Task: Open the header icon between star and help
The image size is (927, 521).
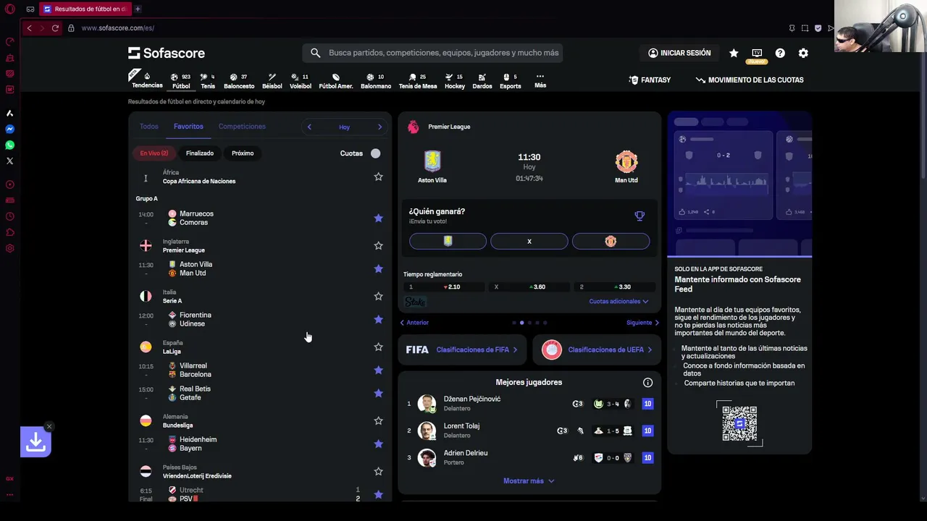Action: click(757, 53)
